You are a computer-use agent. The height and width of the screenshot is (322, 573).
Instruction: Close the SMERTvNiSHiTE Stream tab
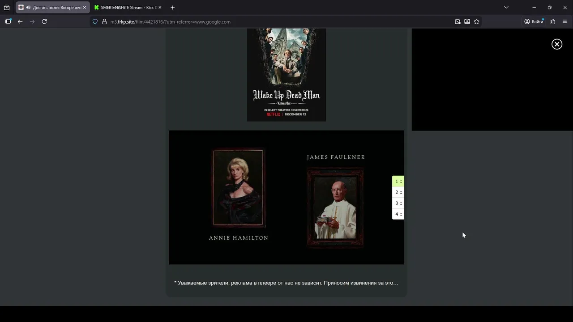tap(160, 8)
